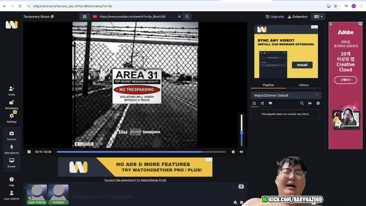
Task: Search within the playlist
Action: tap(302, 103)
